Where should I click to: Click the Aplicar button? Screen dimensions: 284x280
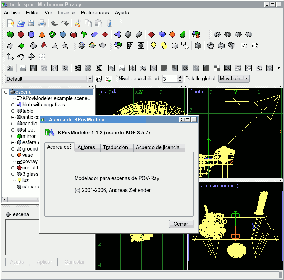click(x=45, y=262)
